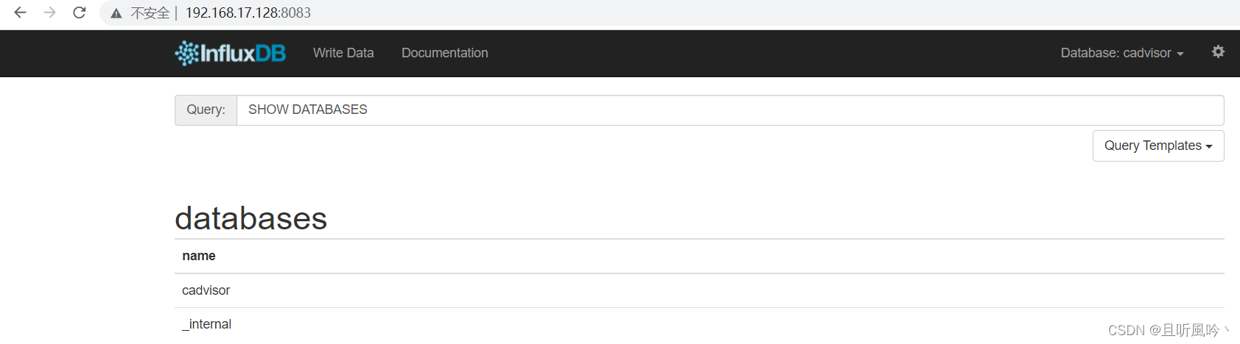Click the browser forward arrow
Screen dimensions: 1240x344
coord(49,12)
